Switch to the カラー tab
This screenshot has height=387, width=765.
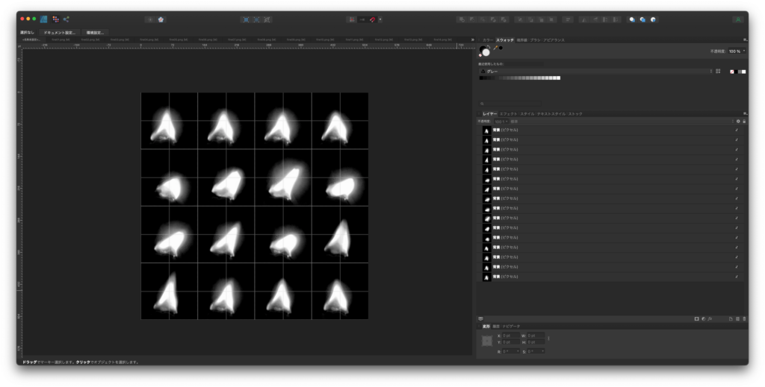click(488, 40)
